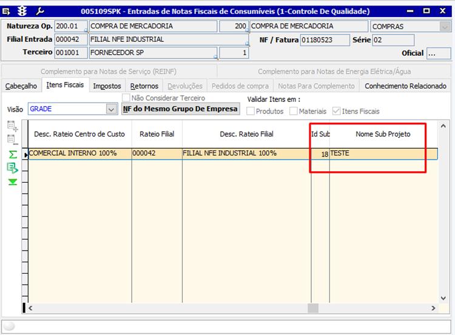Click the Rateio Filial column header
The height and width of the screenshot is (335, 455).
point(157,134)
